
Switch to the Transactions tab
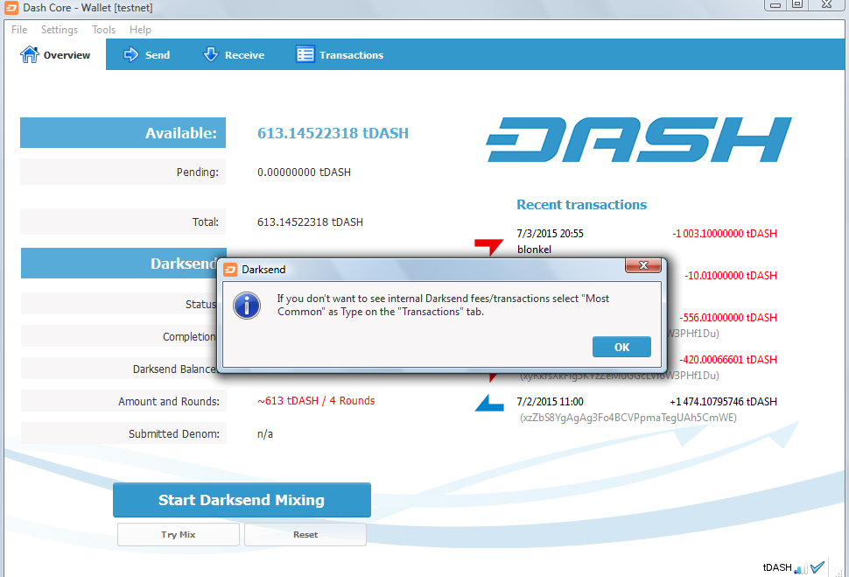tap(340, 54)
